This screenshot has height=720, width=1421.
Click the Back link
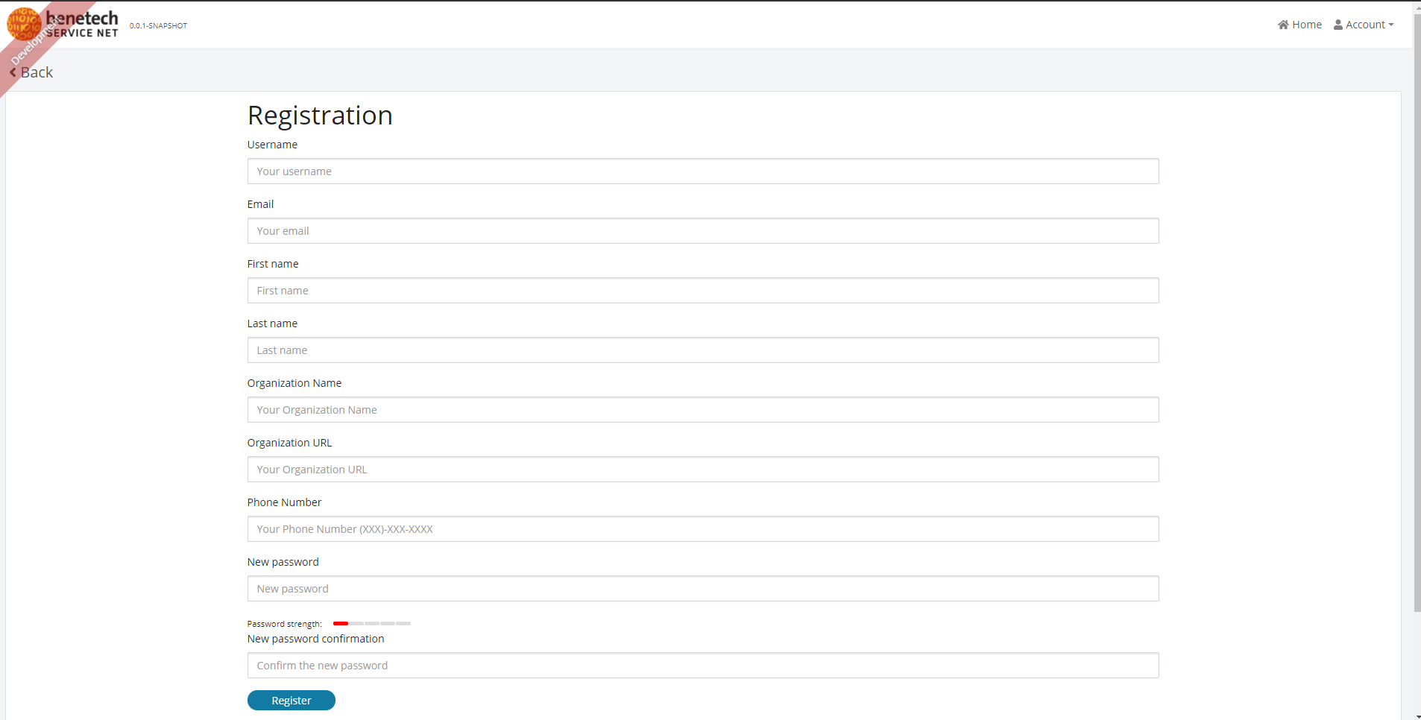(36, 72)
